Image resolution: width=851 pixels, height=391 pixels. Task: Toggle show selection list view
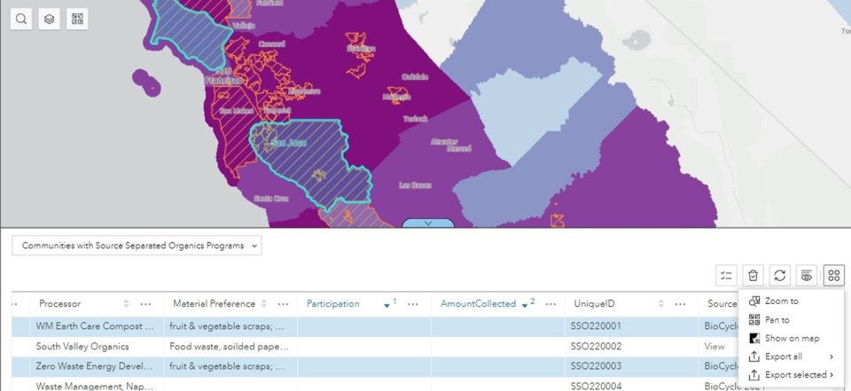(726, 276)
